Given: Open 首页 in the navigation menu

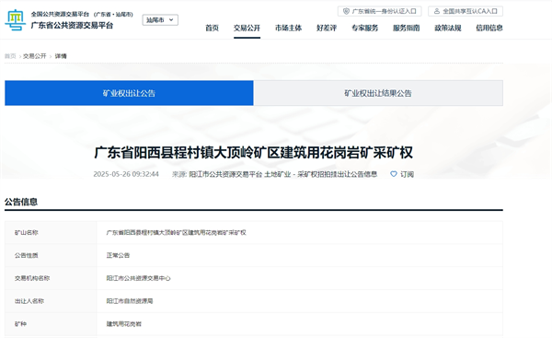Looking at the screenshot, I should (212, 28).
